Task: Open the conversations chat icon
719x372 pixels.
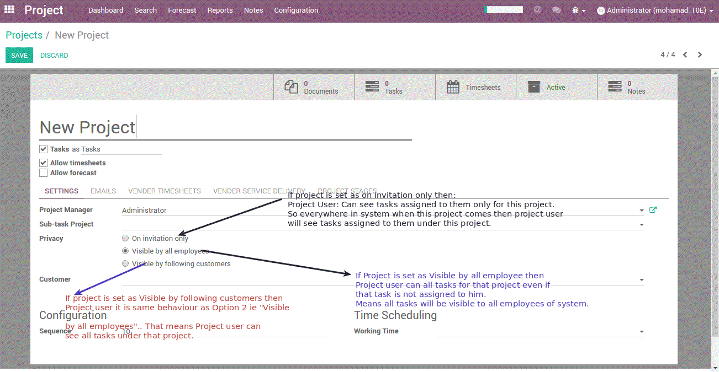Action: (x=556, y=10)
